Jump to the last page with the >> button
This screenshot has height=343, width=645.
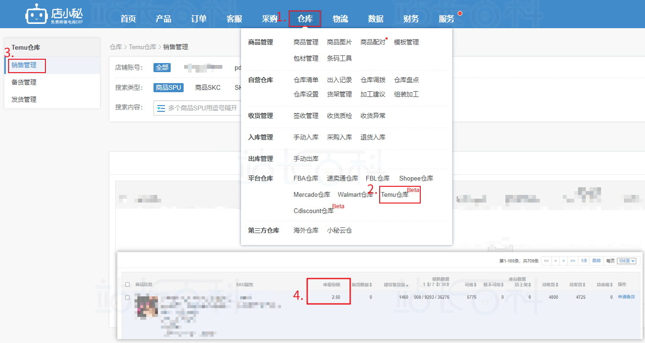(573, 261)
